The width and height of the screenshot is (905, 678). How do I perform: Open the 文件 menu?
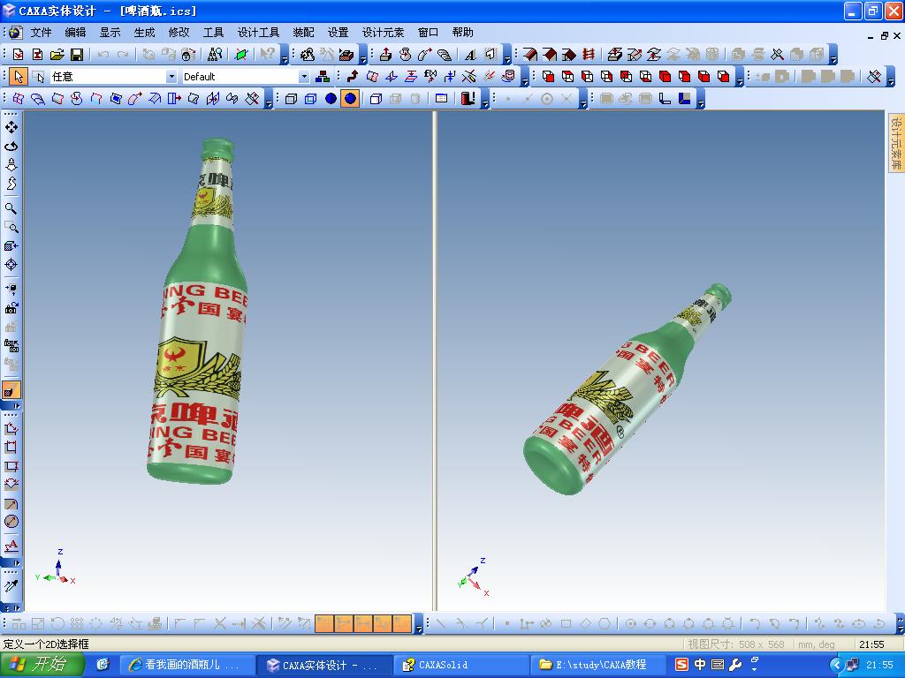[x=41, y=33]
